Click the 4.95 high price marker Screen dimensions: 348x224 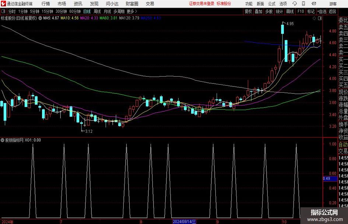click(290, 24)
